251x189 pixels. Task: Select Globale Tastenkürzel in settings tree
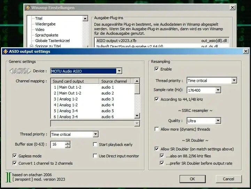(53, 41)
